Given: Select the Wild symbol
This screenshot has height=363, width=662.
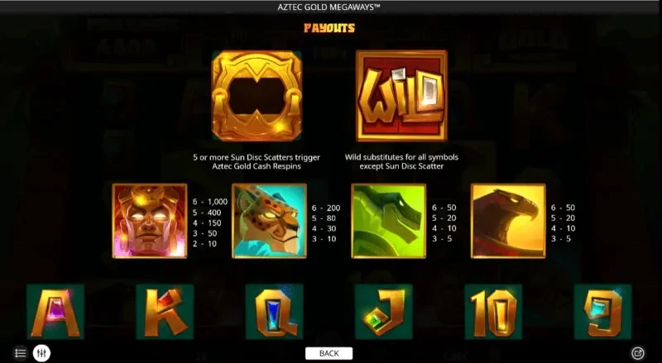Looking at the screenshot, I should 401,96.
